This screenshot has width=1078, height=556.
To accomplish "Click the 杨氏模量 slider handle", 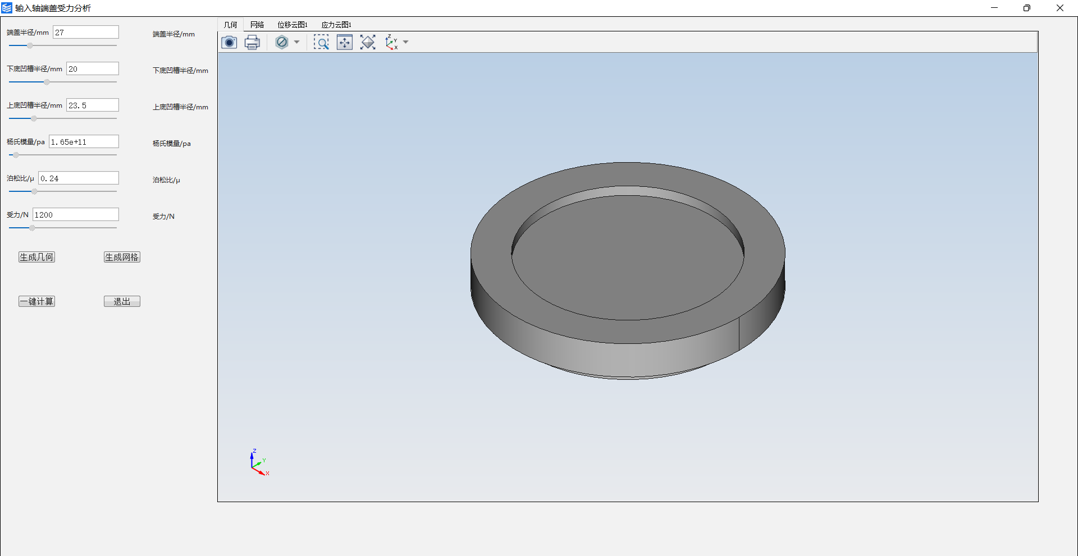I will click(x=16, y=155).
